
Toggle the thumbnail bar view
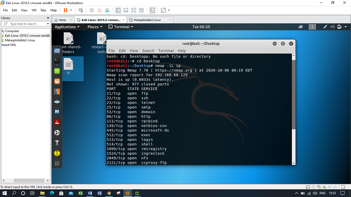pos(126,10)
